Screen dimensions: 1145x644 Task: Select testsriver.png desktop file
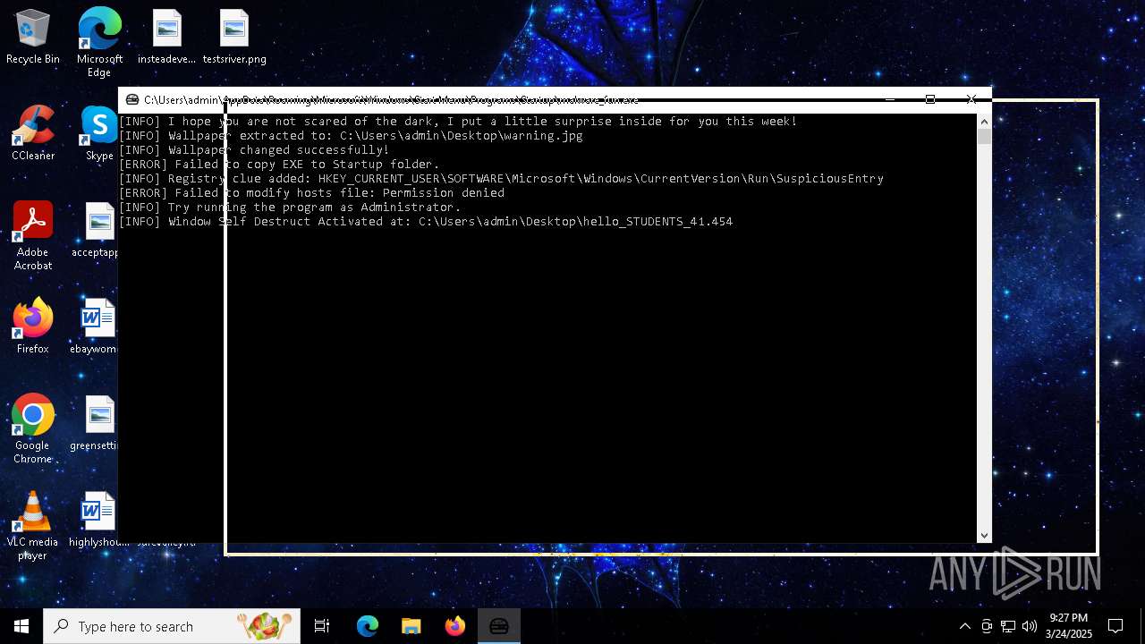click(x=234, y=38)
